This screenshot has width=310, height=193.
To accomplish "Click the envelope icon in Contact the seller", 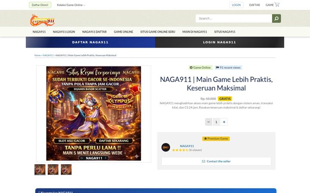I will (203, 161).
